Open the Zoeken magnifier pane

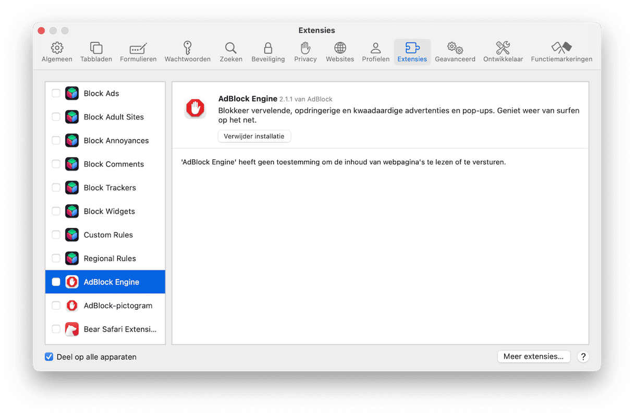click(x=230, y=48)
